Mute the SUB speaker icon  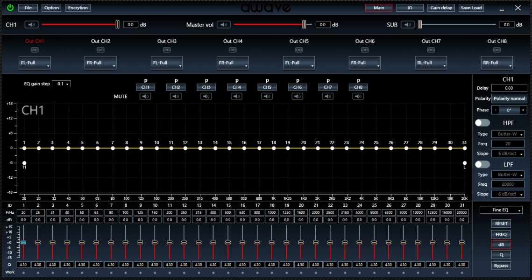[407, 25]
